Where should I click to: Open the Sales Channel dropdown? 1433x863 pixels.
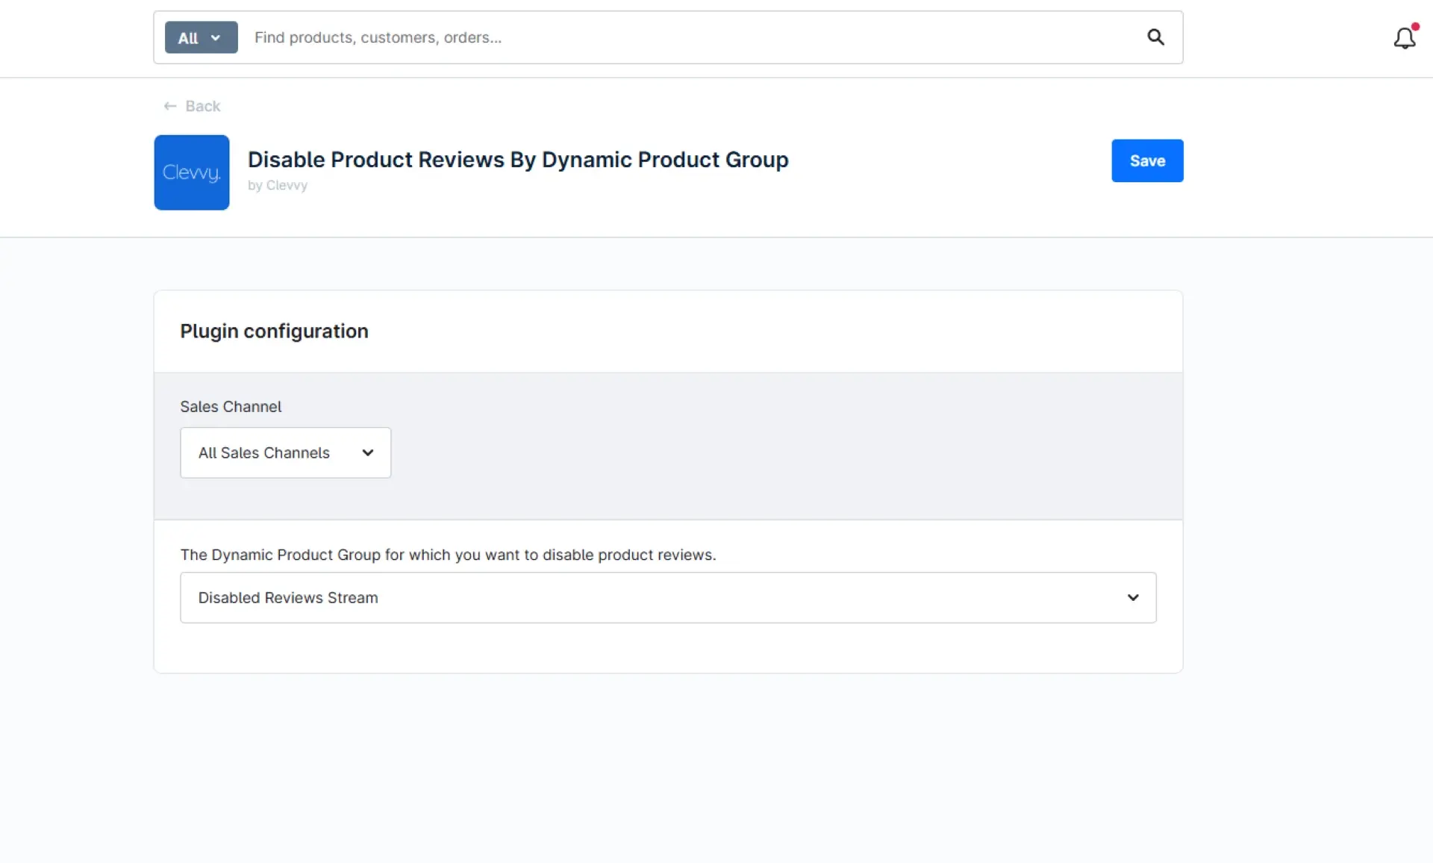click(285, 452)
